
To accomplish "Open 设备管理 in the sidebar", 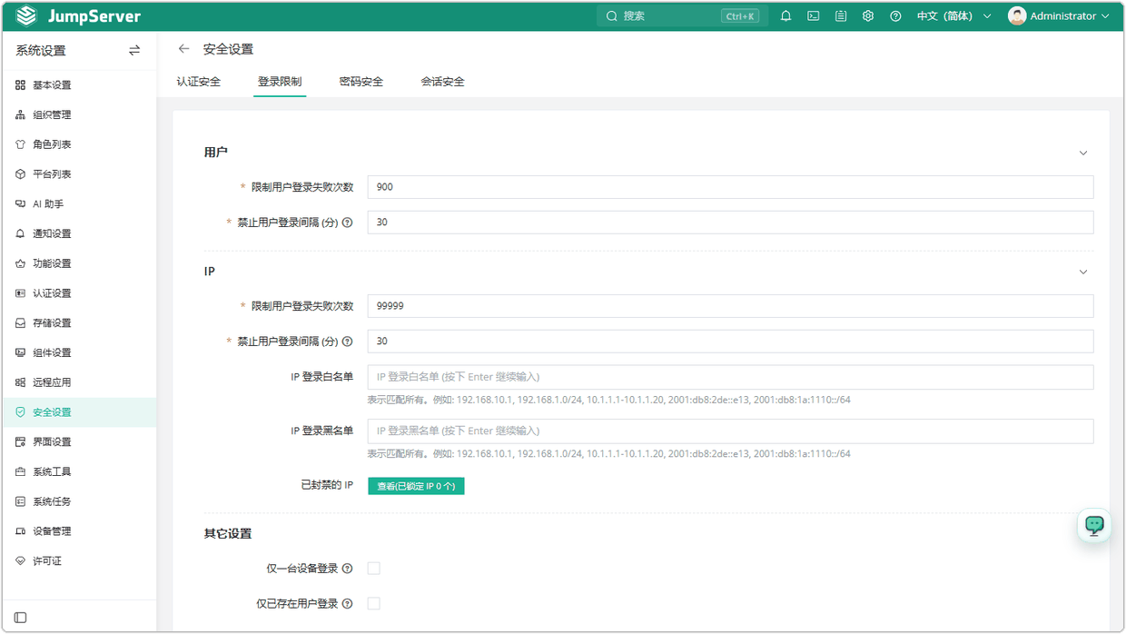I will [x=78, y=531].
